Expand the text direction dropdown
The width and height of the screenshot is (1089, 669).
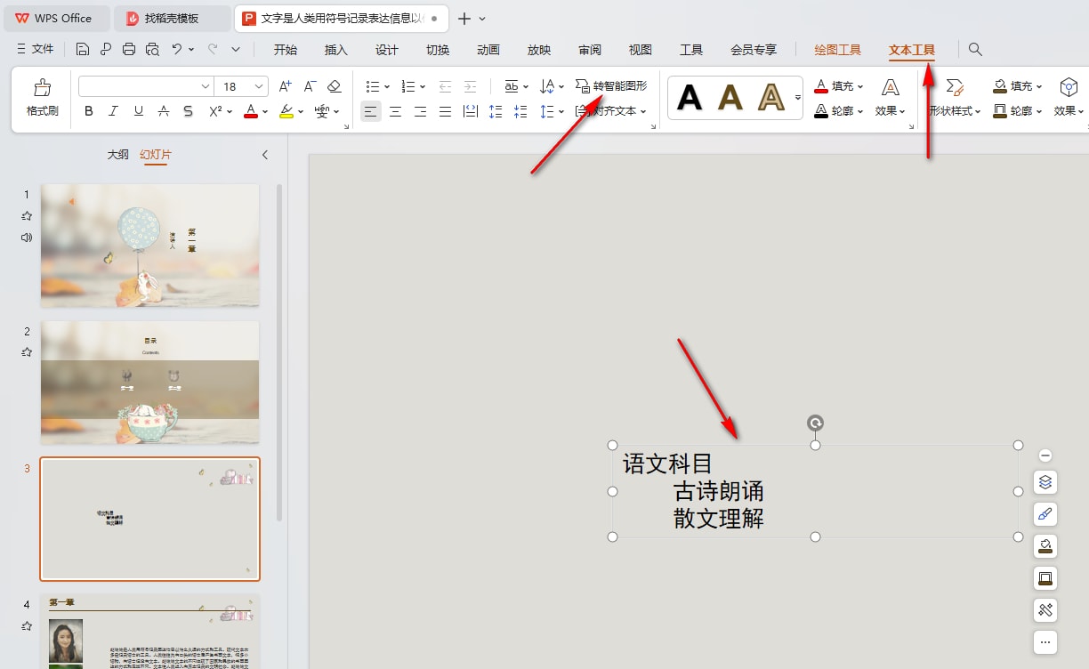coord(561,86)
